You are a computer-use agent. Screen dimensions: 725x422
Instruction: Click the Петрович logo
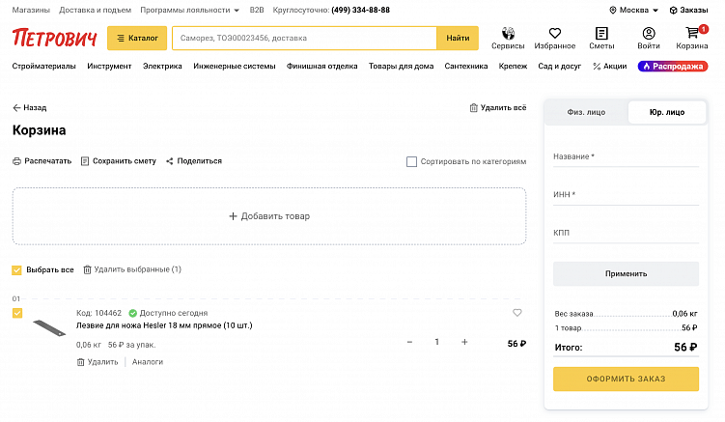(x=55, y=38)
